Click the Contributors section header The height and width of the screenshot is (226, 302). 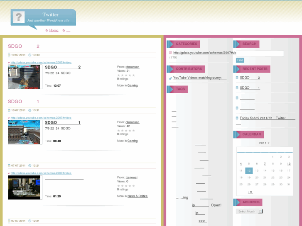point(186,69)
